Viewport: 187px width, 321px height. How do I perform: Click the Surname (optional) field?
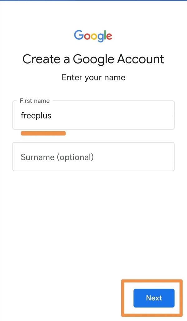pyautogui.click(x=93, y=157)
